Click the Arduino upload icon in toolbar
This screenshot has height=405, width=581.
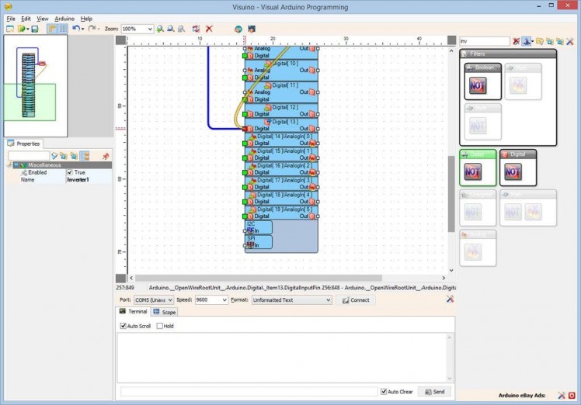[252, 29]
